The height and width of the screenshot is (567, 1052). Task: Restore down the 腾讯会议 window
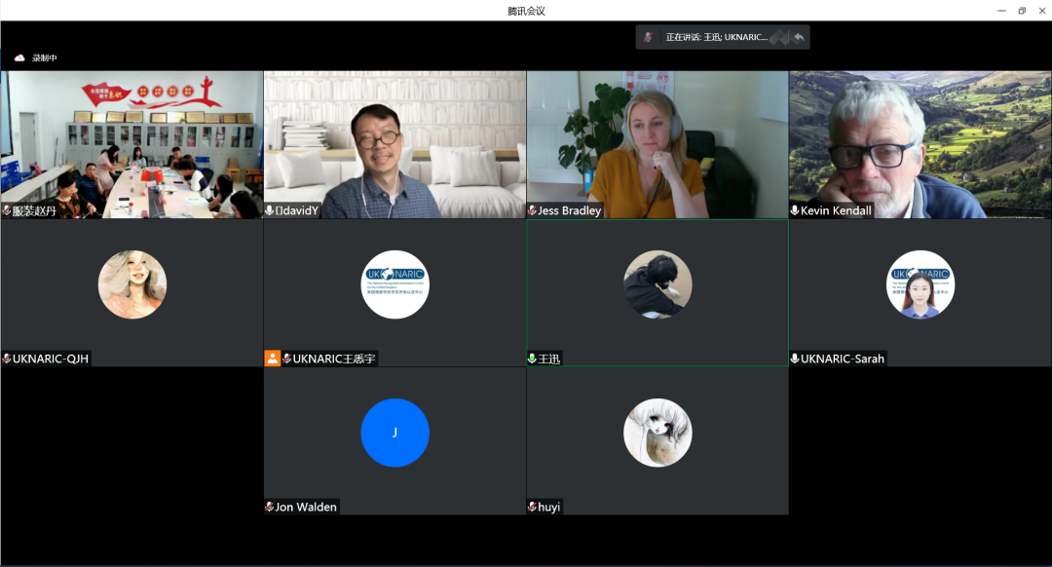point(1022,11)
